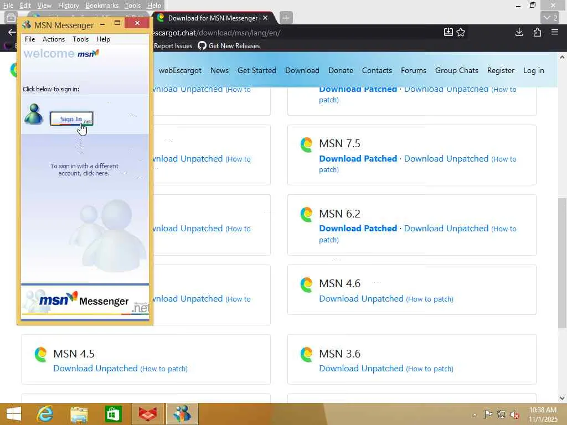The image size is (567, 425).
Task: Open the Contacts nav link
Action: (377, 70)
